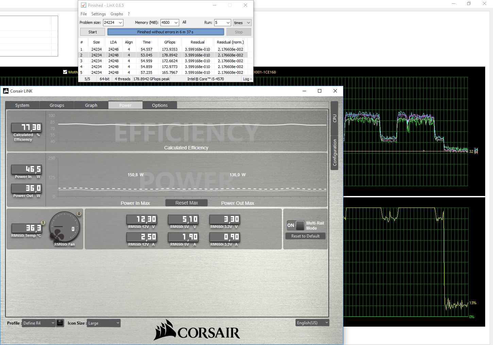493x345 pixels.
Task: Click the Corsair sails logo at the bottom
Action: tap(197, 330)
